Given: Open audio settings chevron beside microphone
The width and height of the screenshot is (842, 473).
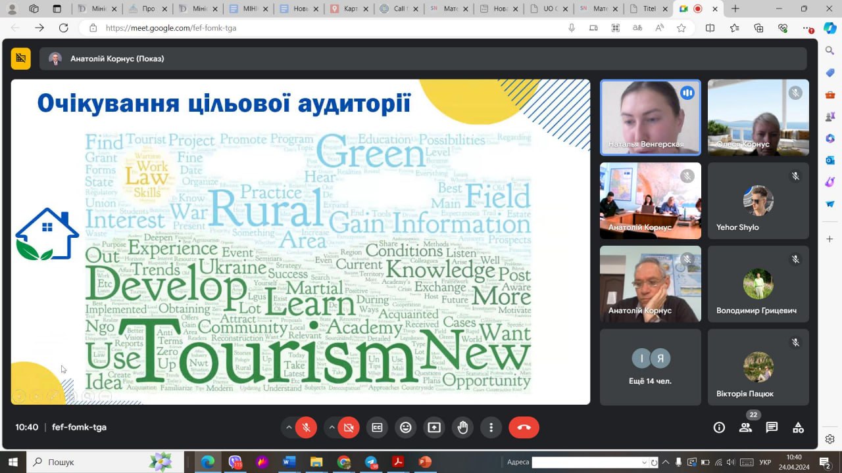Looking at the screenshot, I should (288, 428).
